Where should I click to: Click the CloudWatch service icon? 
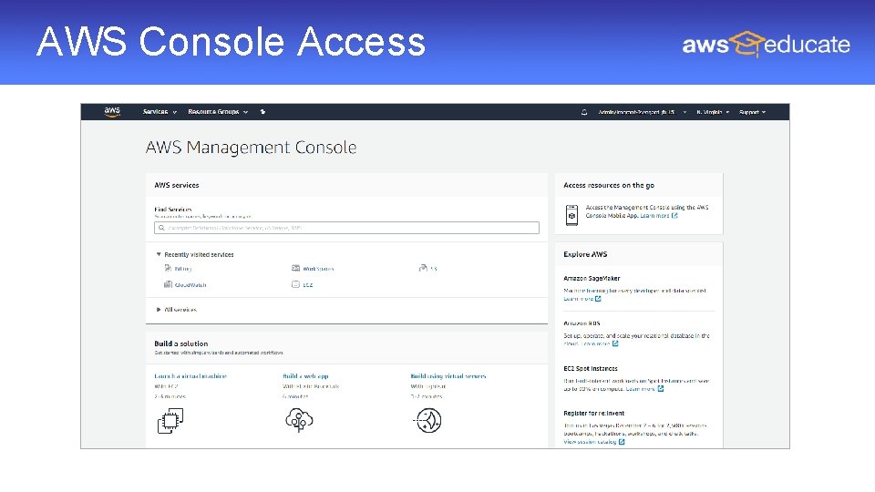tap(168, 284)
